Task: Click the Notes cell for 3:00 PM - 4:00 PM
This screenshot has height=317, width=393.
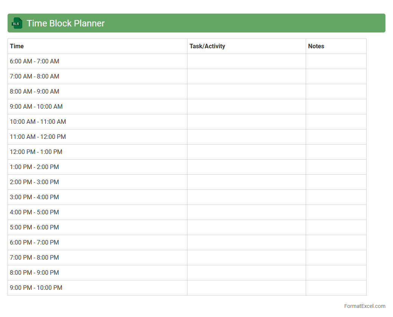Action: 336,197
